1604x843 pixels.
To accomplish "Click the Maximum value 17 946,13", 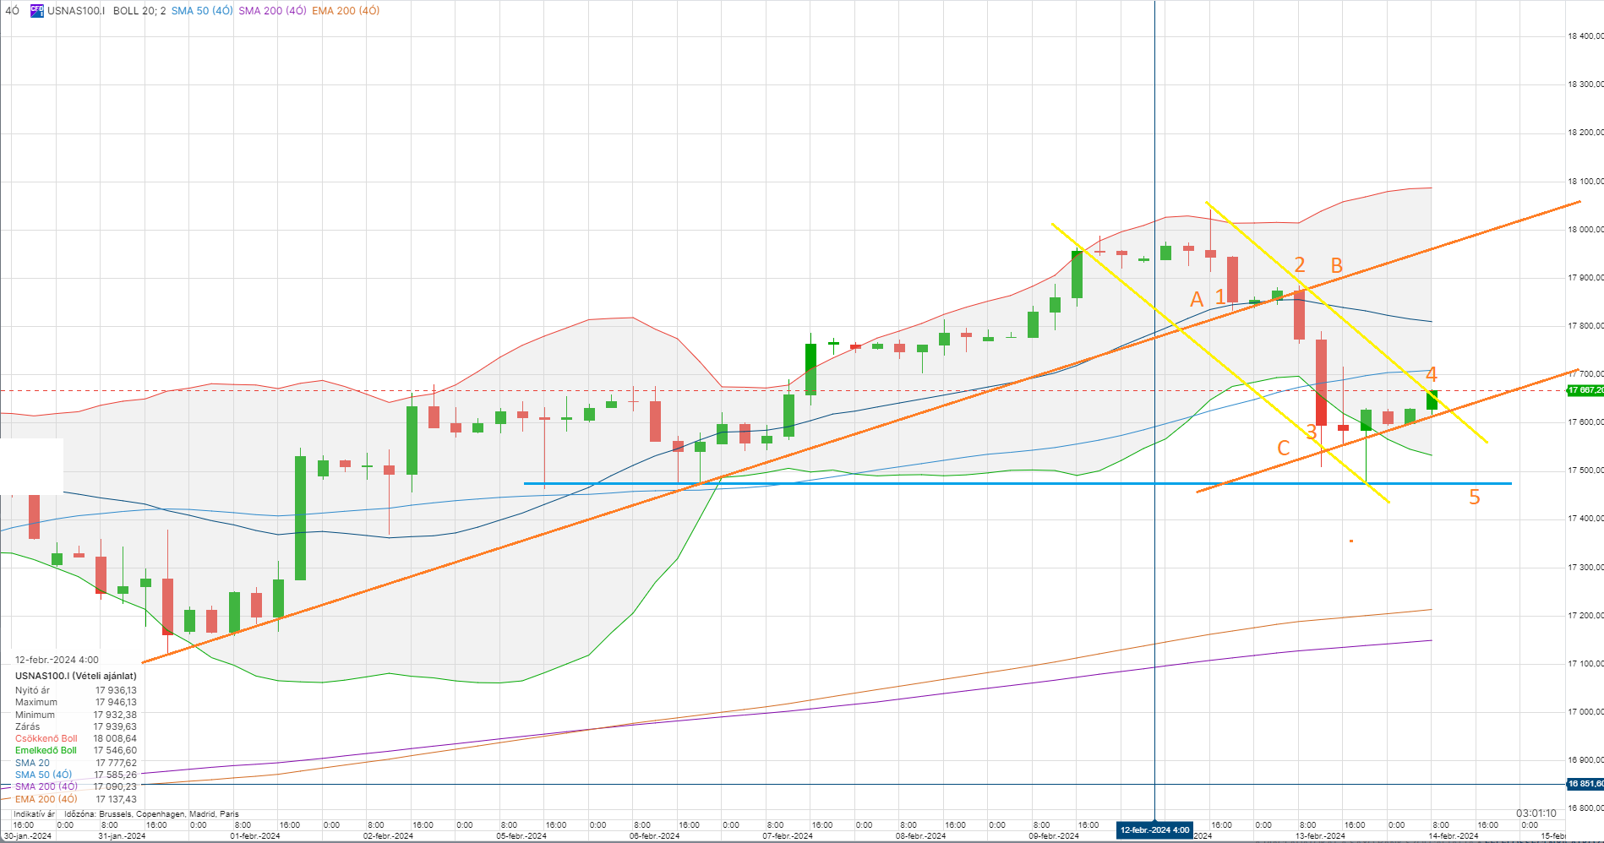I will (116, 702).
